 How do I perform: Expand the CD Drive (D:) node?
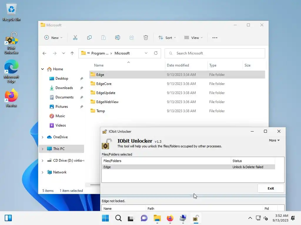pyautogui.click(x=42, y=161)
